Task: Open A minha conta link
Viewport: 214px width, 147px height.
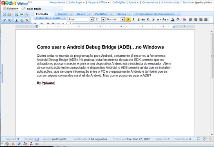Action: (x=170, y=2)
